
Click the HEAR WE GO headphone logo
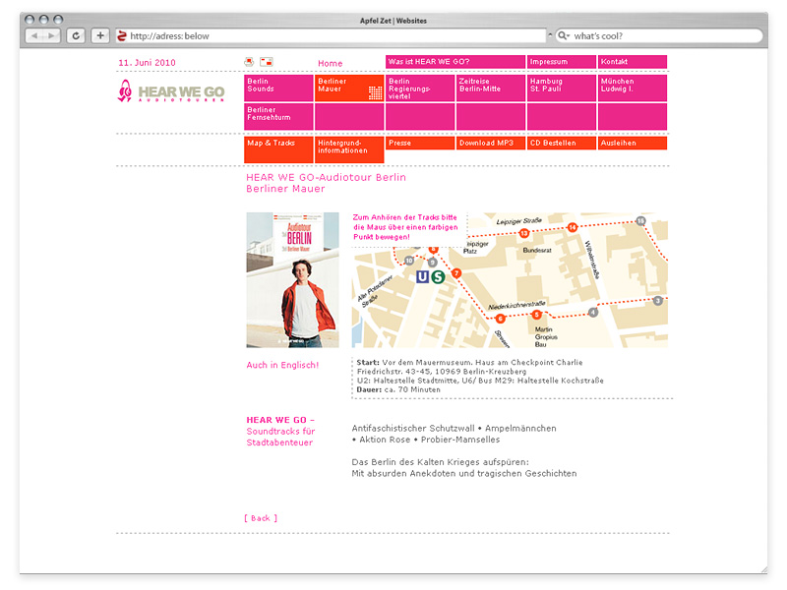coord(170,91)
